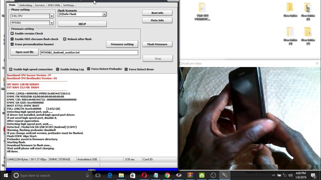The height and width of the screenshot is (180, 321).
Task: Open the green Android icon on taskbar
Action: click(202, 175)
